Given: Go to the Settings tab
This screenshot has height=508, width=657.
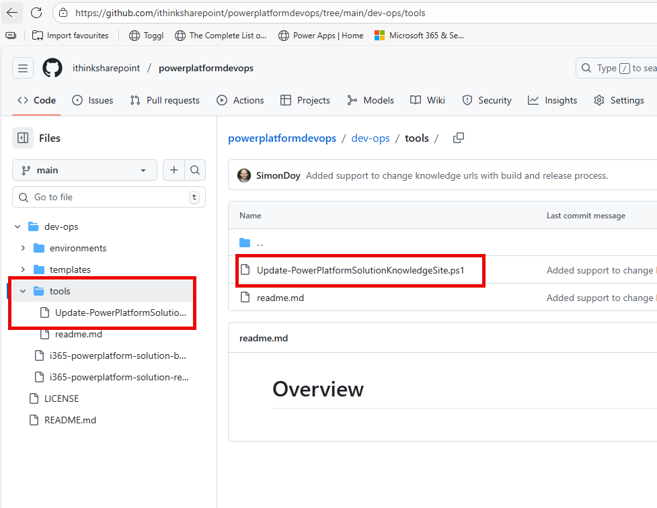Looking at the screenshot, I should pos(619,100).
